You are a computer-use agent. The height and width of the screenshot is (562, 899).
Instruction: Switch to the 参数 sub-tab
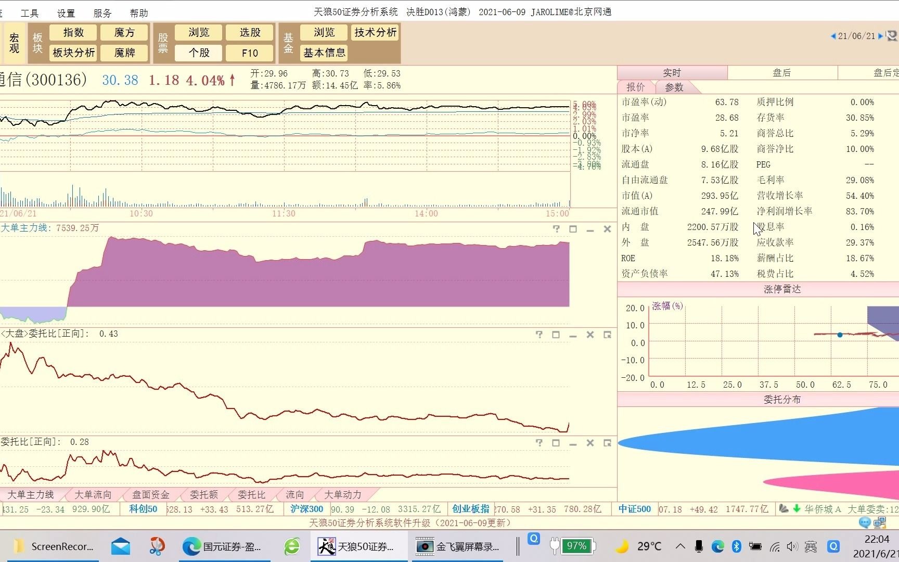point(674,87)
